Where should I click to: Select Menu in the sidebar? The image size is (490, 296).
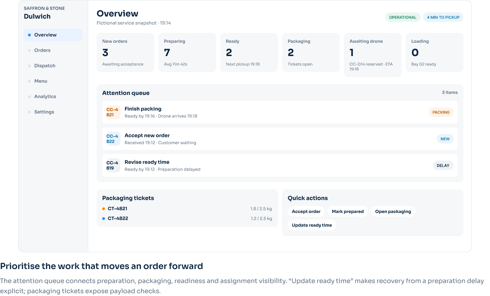click(x=53, y=81)
